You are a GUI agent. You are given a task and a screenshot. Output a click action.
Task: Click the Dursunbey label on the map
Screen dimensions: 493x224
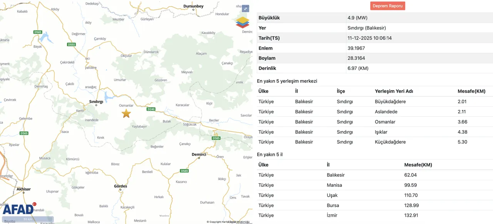[193, 6]
